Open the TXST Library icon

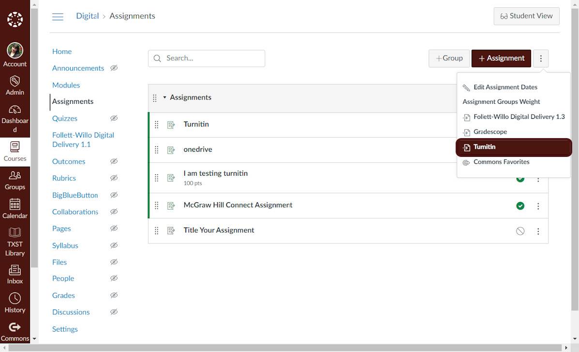[15, 234]
